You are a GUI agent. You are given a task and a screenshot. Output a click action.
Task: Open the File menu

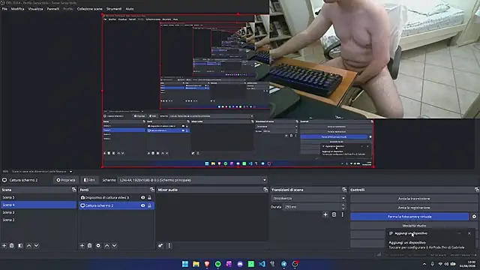pyautogui.click(x=4, y=9)
